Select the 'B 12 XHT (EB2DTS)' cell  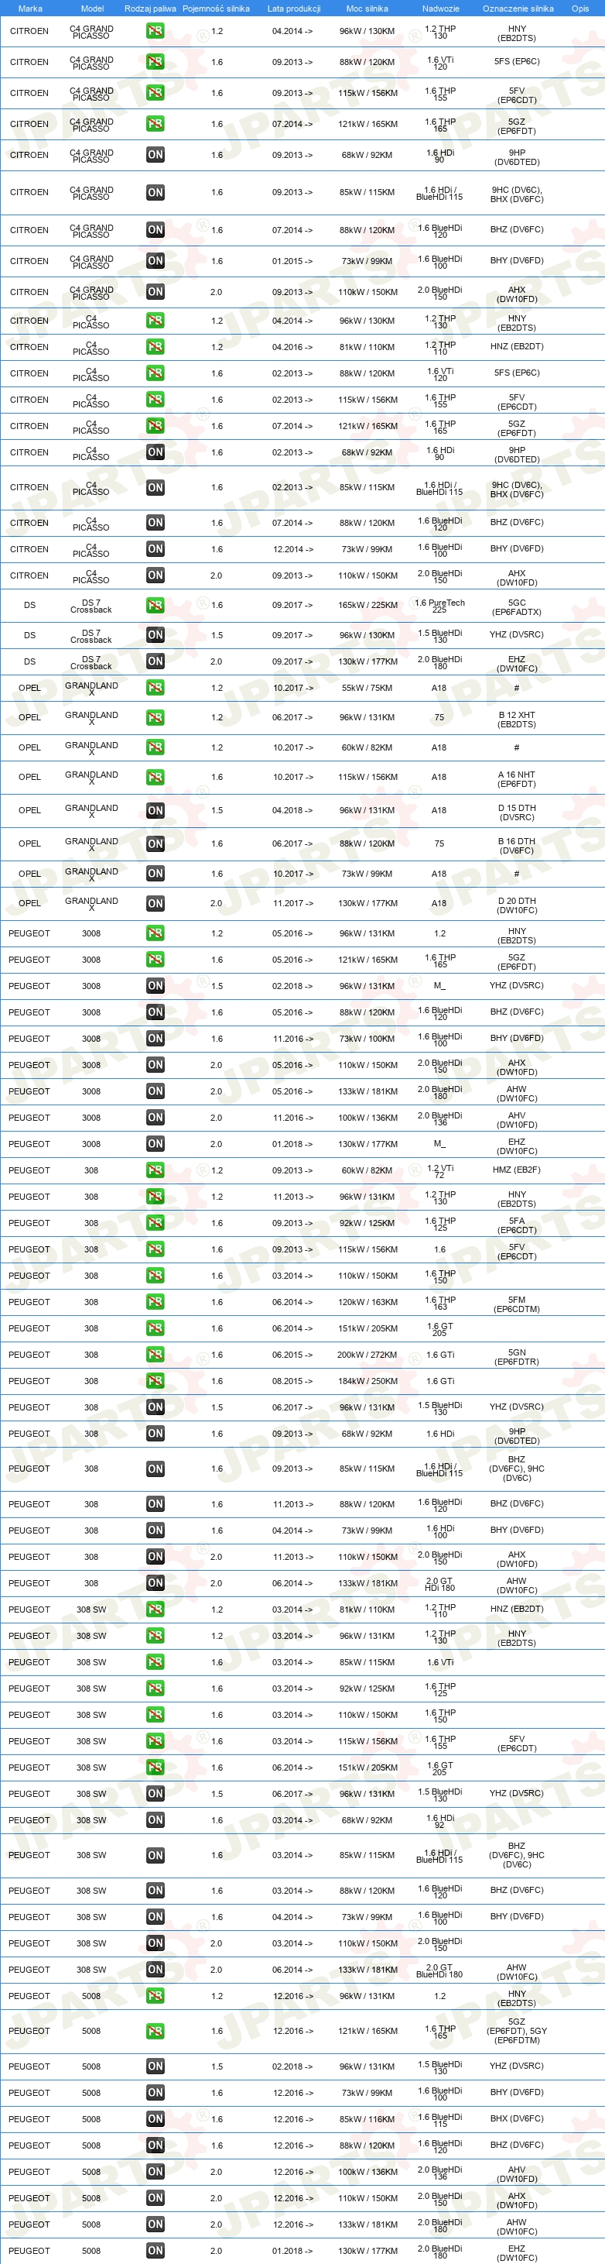(516, 720)
